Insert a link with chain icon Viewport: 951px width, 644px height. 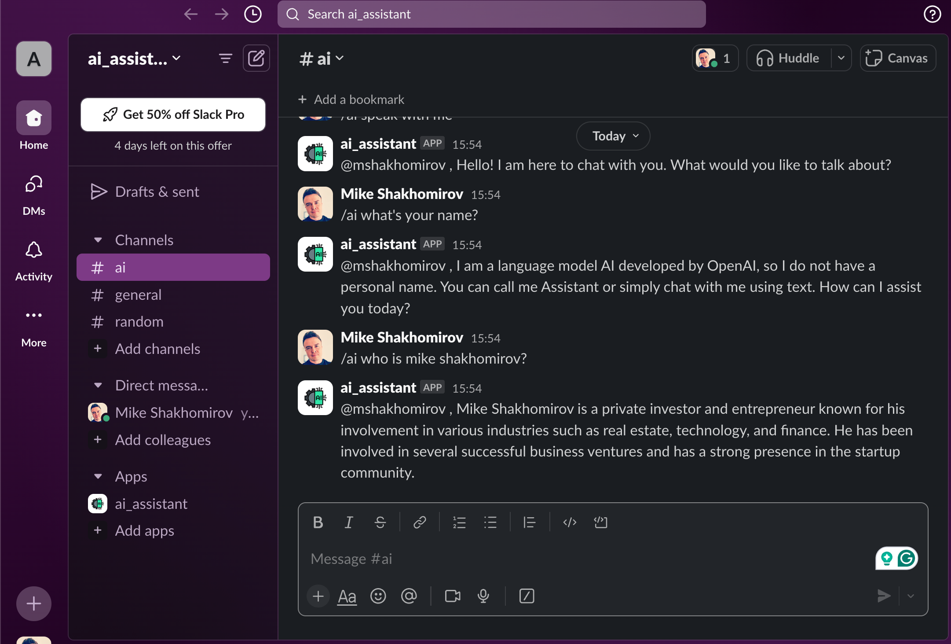420,523
